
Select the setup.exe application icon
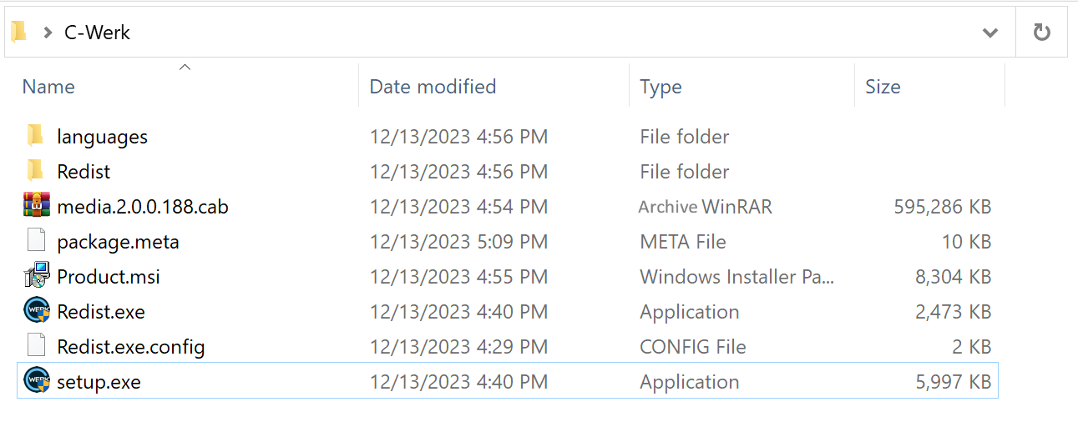[36, 381]
